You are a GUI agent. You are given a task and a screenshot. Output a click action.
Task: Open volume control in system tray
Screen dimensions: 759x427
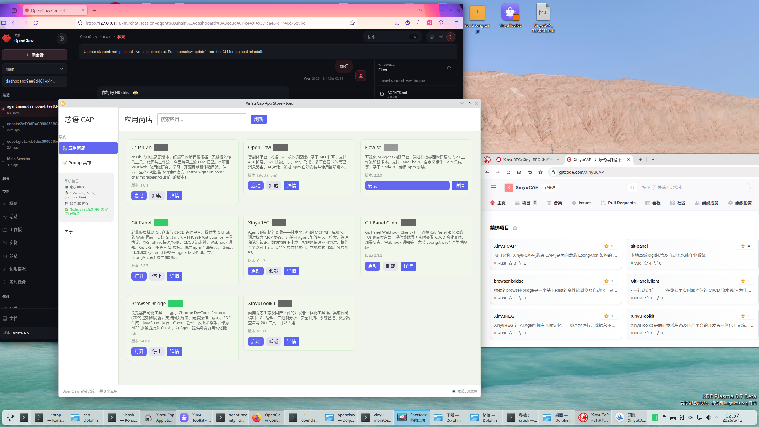[x=708, y=418]
